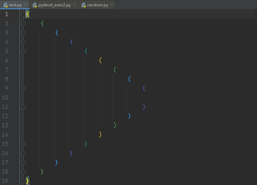Screen dimensions: 257x185
Task: Click the Python file icon on test.py tab
Action: (6, 5)
